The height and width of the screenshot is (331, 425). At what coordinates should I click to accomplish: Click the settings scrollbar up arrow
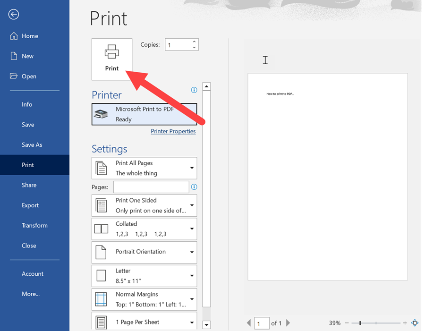click(206, 86)
